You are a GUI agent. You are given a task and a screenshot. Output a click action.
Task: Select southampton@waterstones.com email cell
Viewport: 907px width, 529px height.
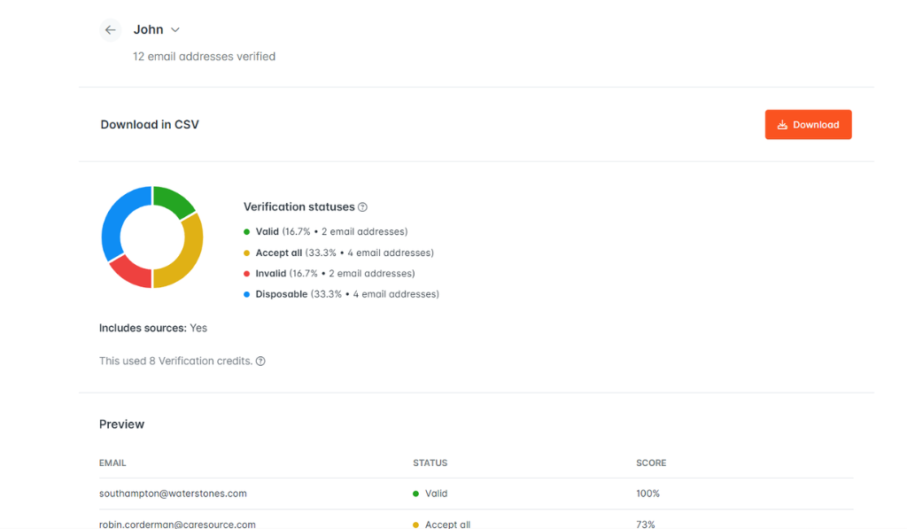pos(173,494)
